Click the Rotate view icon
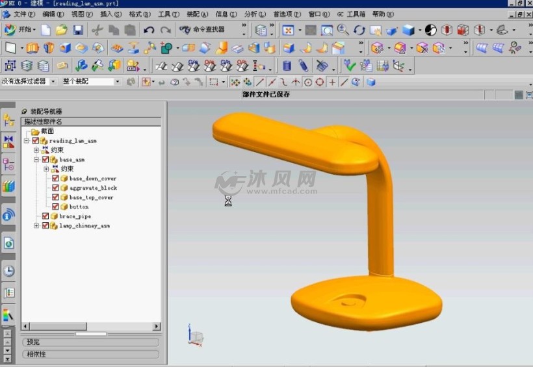 [359, 30]
